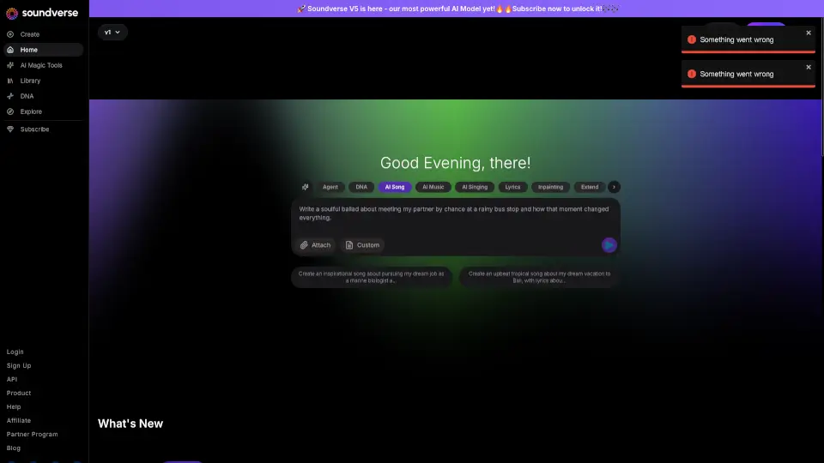Go to Home in sidebar

pyautogui.click(x=43, y=50)
